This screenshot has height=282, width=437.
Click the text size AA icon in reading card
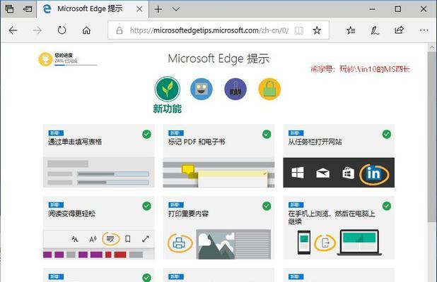pyautogui.click(x=75, y=239)
